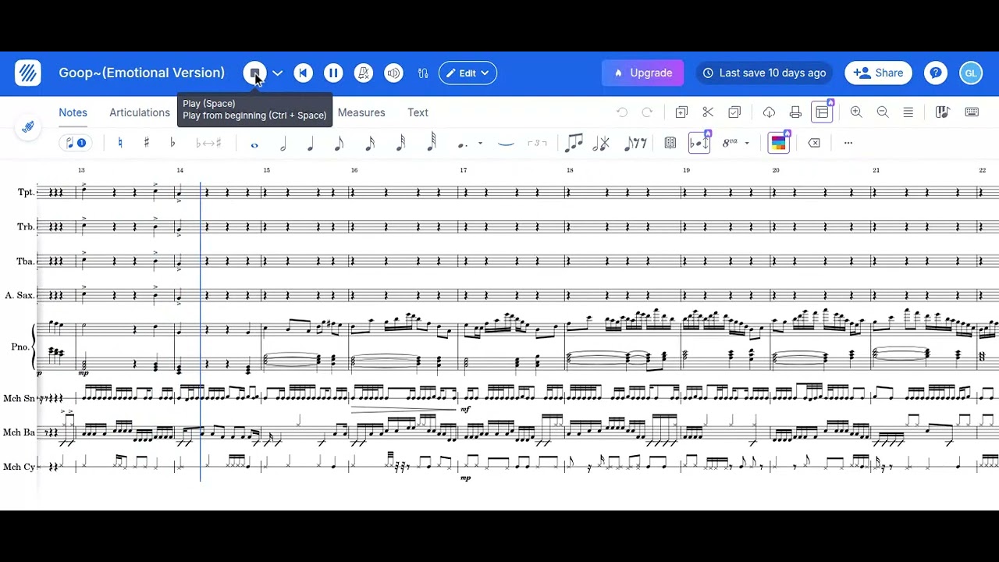Click the delete backspace icon
Image resolution: width=999 pixels, height=562 pixels.
tap(814, 143)
